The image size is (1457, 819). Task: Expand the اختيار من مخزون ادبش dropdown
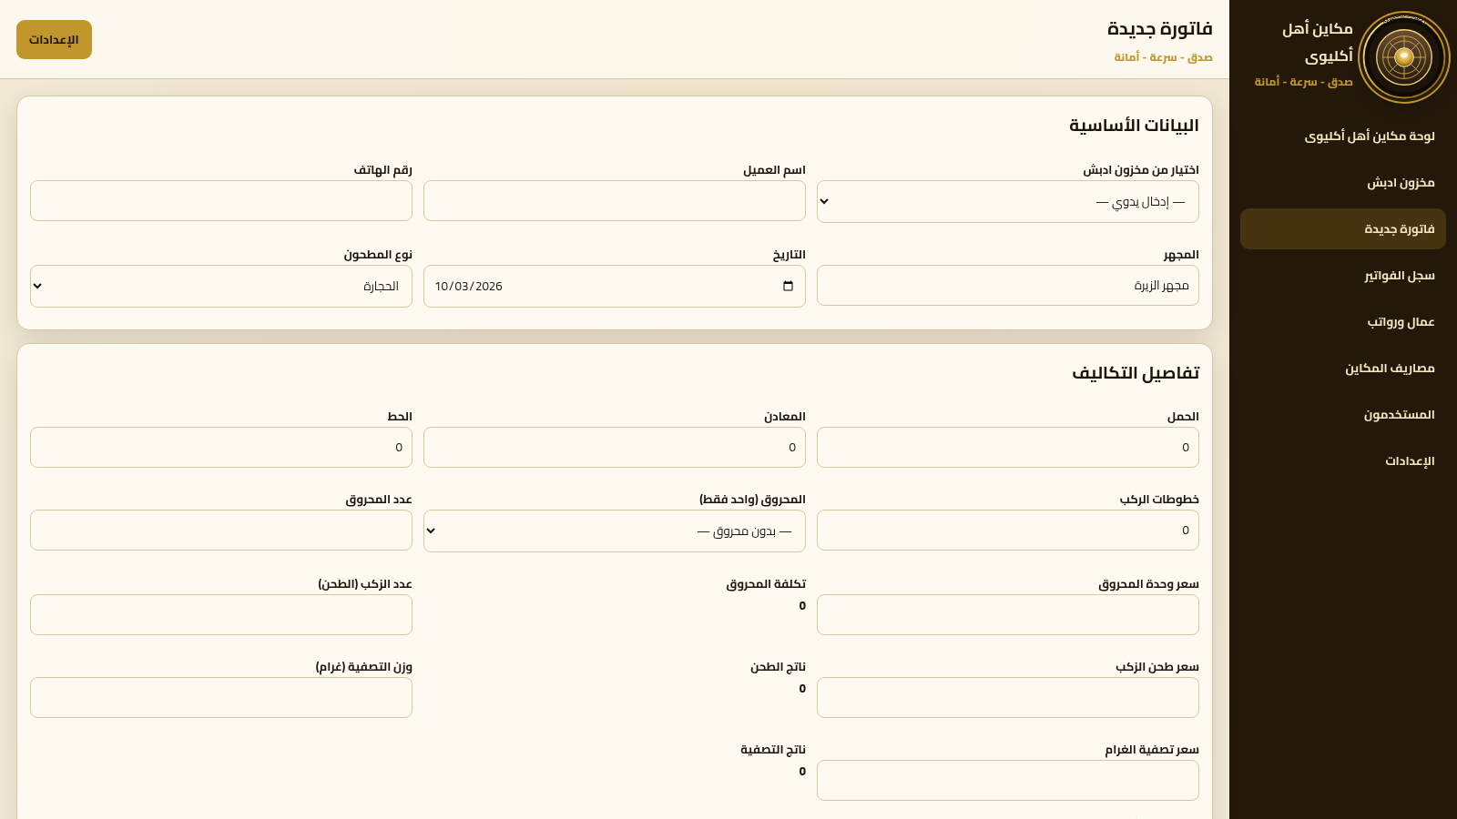(1008, 201)
